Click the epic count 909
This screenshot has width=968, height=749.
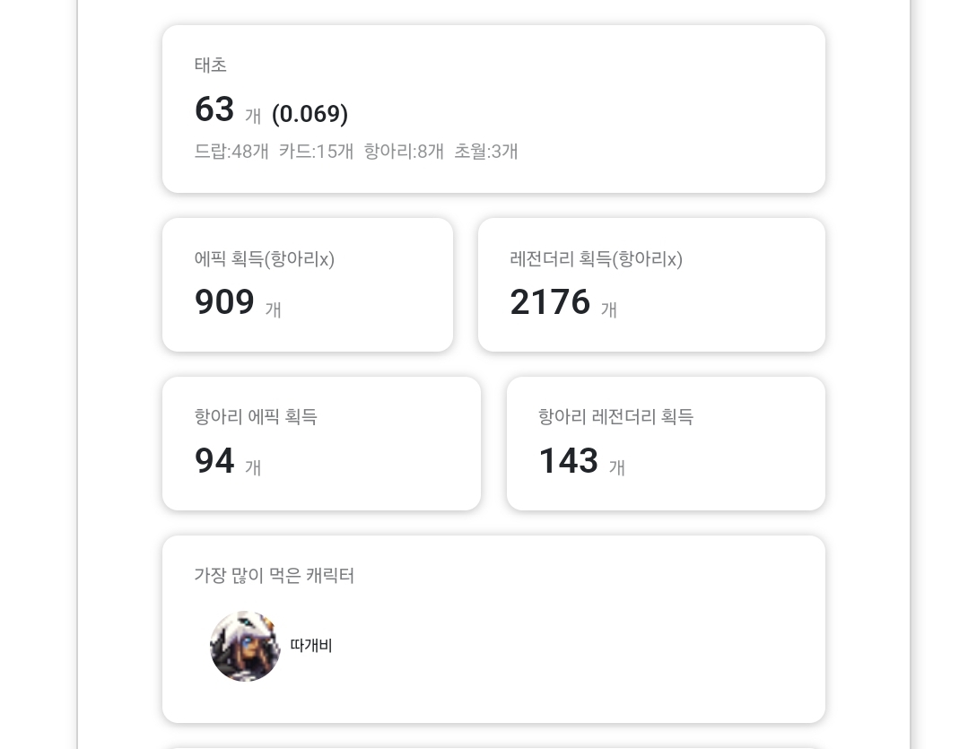[224, 302]
